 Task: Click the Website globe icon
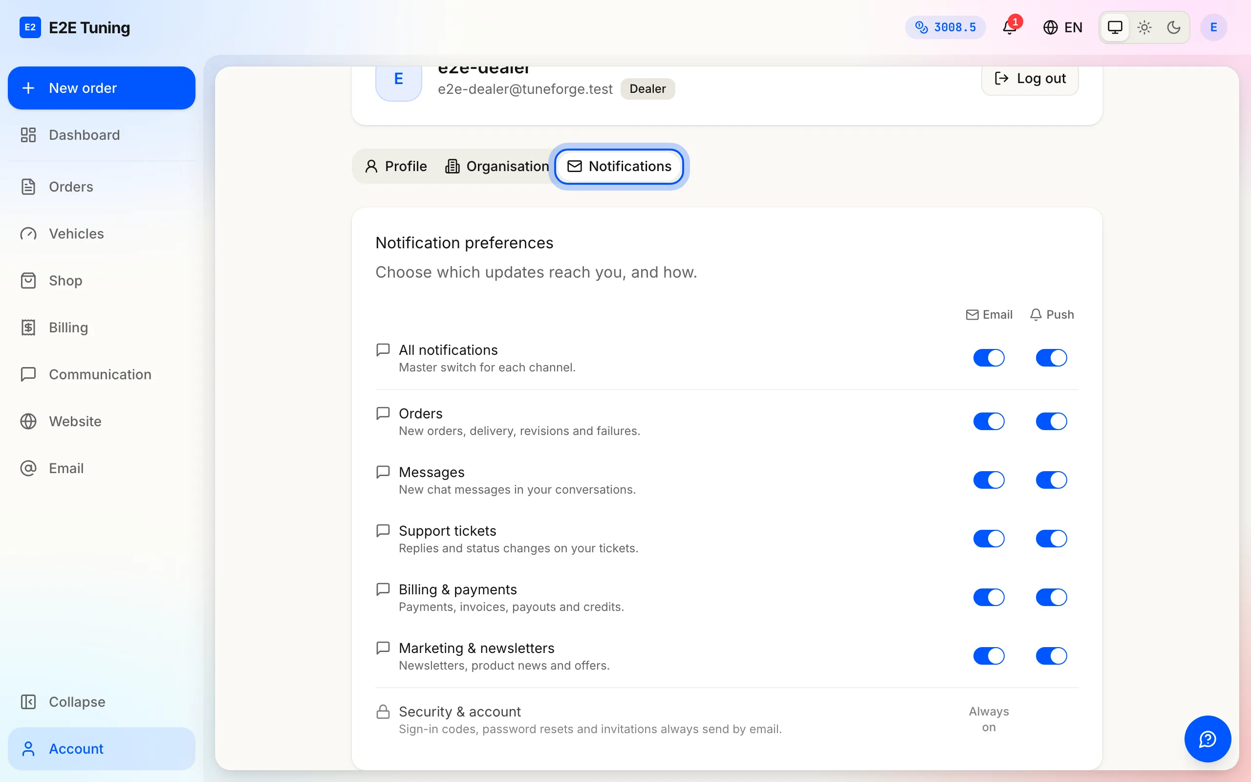click(28, 421)
